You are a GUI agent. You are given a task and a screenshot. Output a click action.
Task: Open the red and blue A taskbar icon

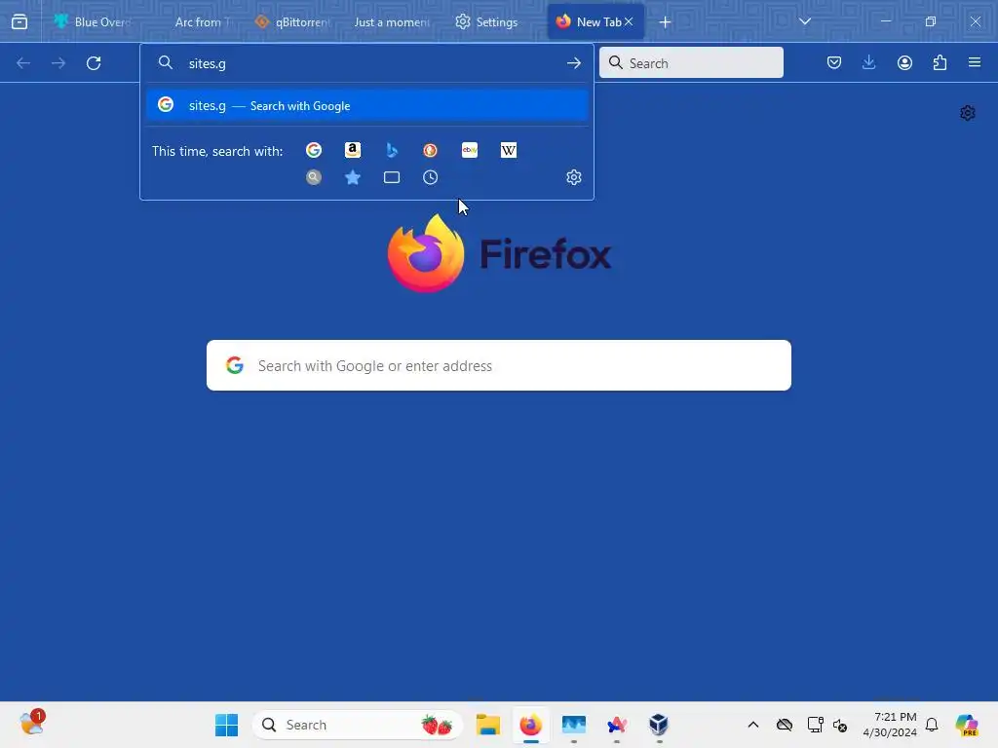click(617, 725)
